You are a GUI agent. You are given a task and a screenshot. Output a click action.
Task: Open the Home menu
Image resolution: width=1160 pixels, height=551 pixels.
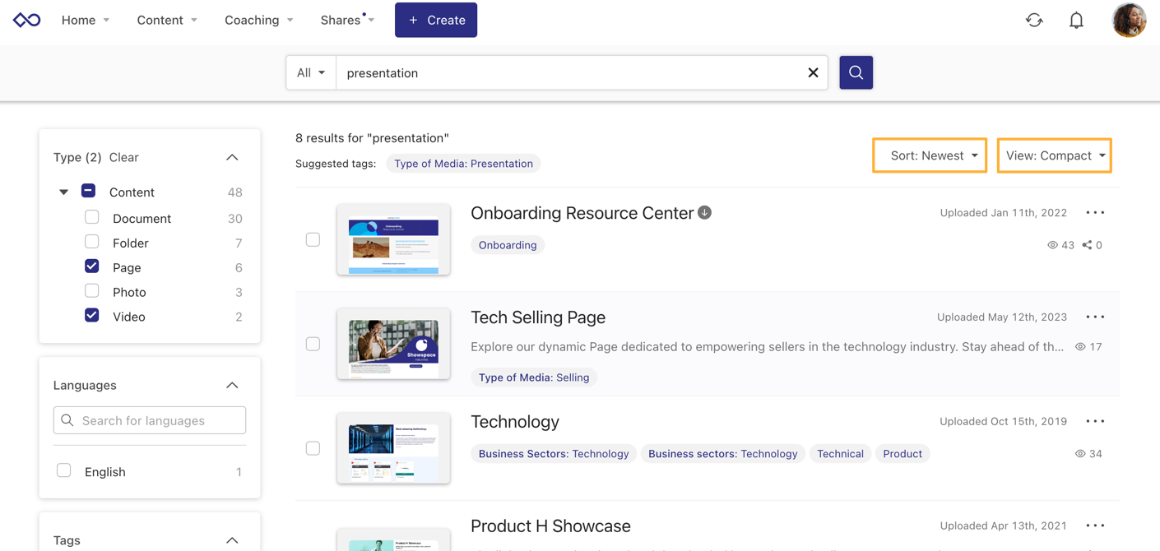tap(86, 20)
